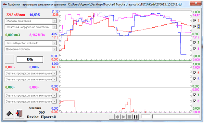Uncheck graph channel 4 checkbox

point(195,48)
